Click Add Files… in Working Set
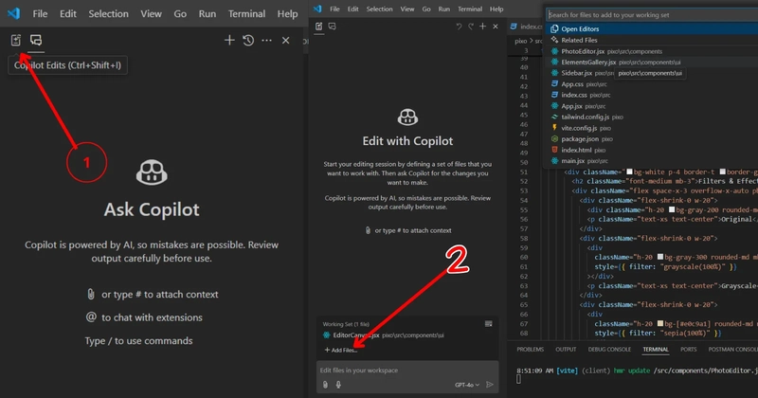Image resolution: width=758 pixels, height=398 pixels. click(x=341, y=350)
